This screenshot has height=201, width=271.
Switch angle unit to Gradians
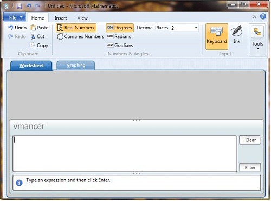click(x=120, y=45)
